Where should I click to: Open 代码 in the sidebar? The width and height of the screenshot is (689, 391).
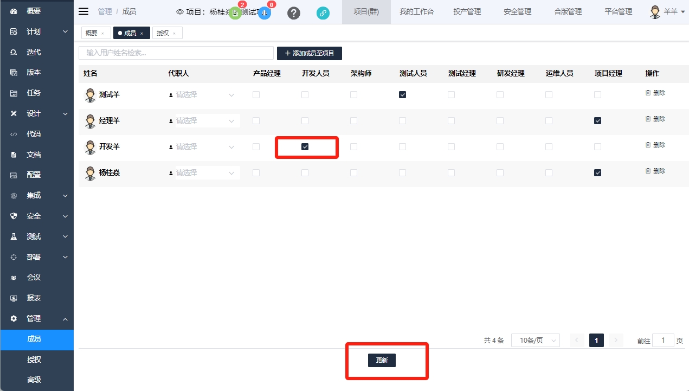pyautogui.click(x=37, y=134)
